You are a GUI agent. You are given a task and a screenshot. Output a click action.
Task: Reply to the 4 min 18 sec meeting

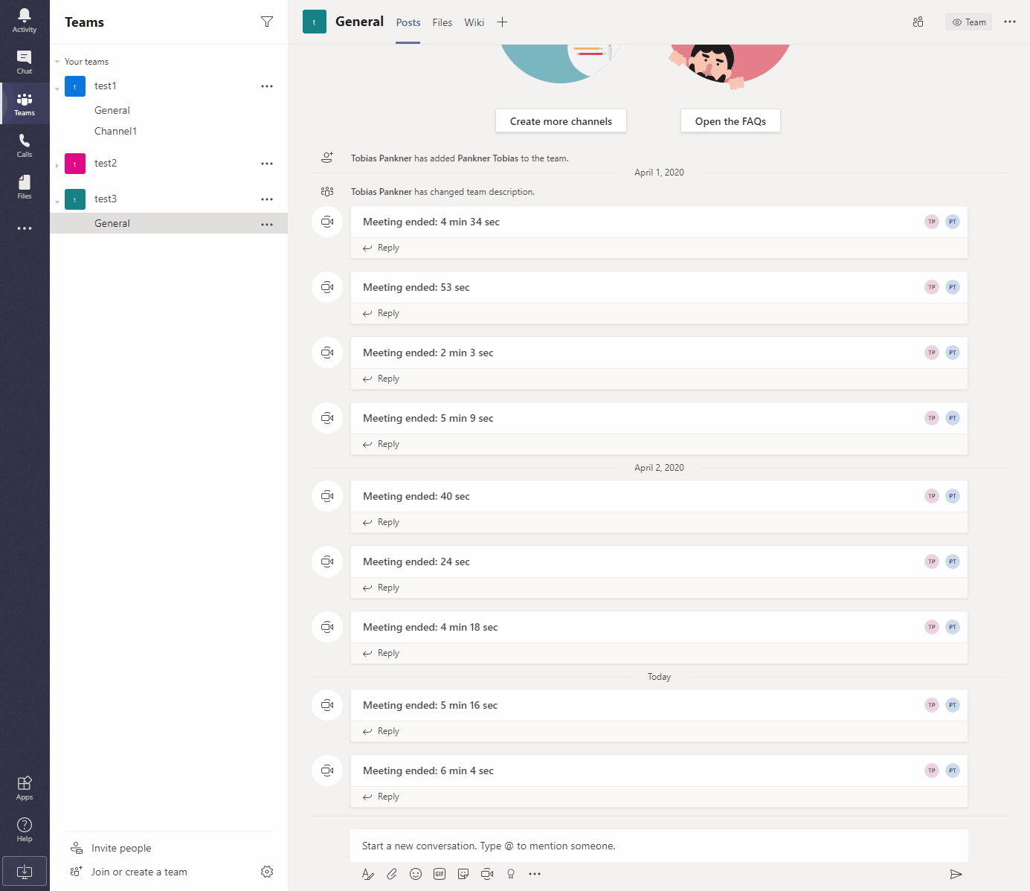coord(381,653)
